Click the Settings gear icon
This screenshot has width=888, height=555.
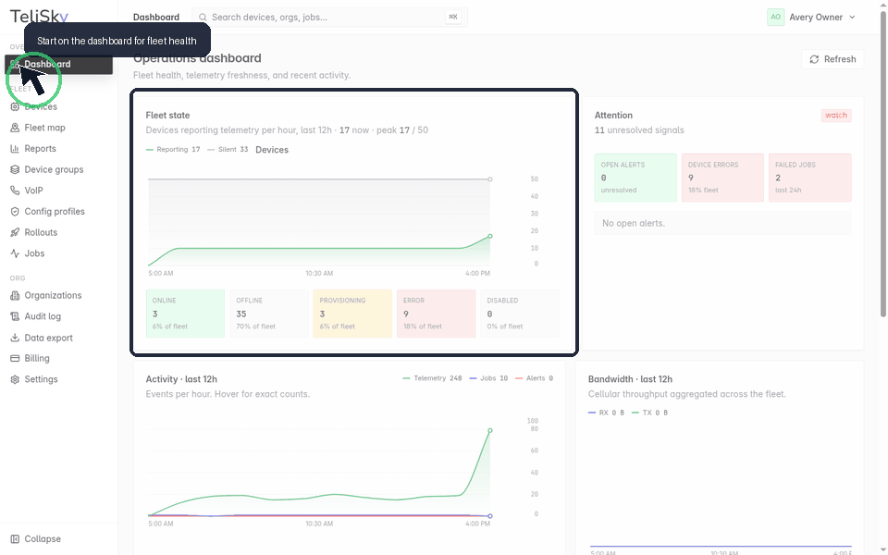(15, 379)
